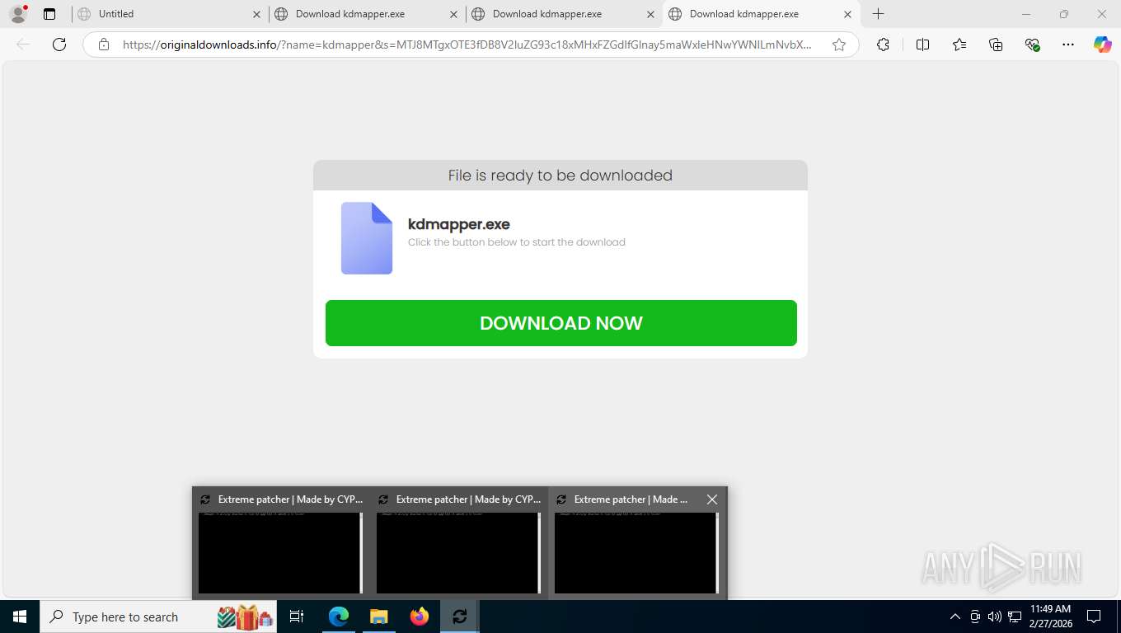The width and height of the screenshot is (1121, 633).
Task: Open Microsoft Edge from taskbar
Action: [339, 617]
